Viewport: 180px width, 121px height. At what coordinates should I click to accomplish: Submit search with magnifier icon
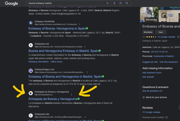tap(127, 3)
